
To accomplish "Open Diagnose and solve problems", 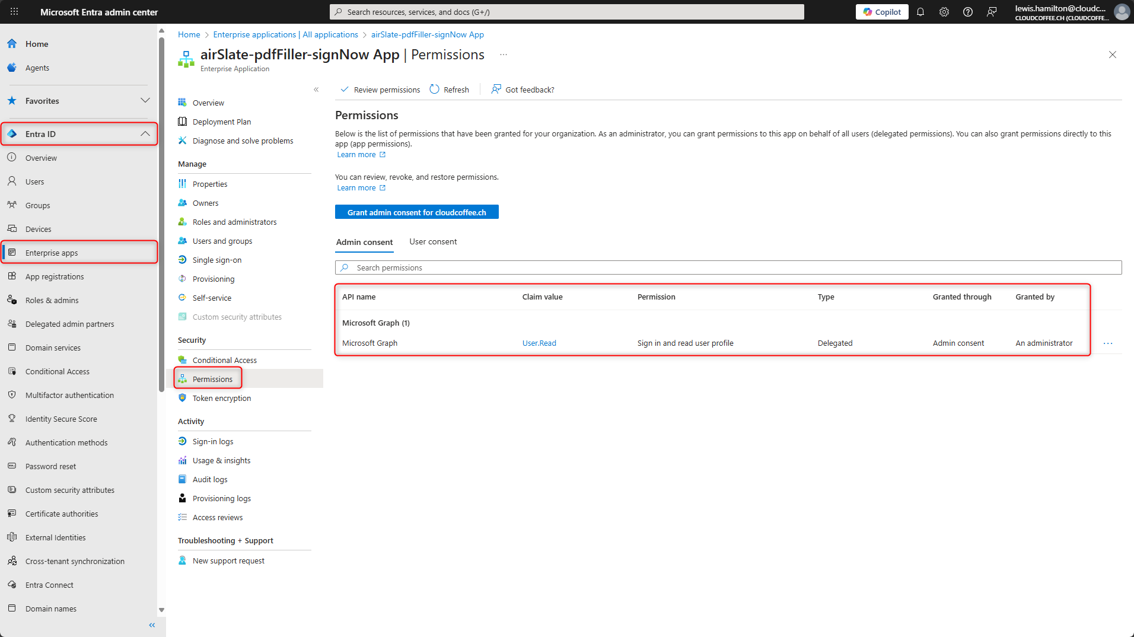I will (243, 141).
